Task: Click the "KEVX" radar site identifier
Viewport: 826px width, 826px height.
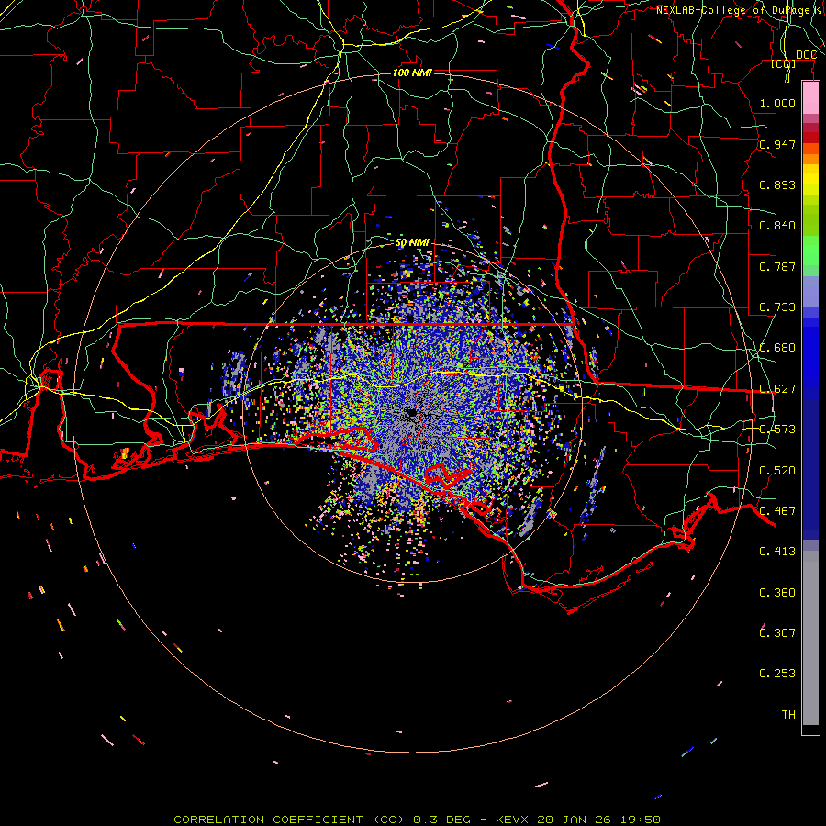Action: click(x=511, y=820)
